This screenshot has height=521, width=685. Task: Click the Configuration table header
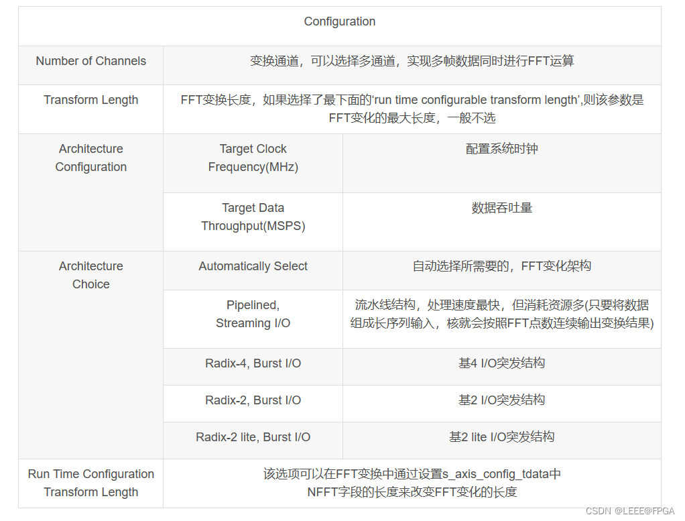pyautogui.click(x=339, y=21)
